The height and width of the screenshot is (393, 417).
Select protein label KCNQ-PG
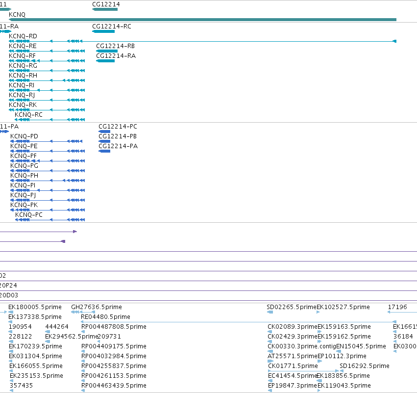click(24, 166)
